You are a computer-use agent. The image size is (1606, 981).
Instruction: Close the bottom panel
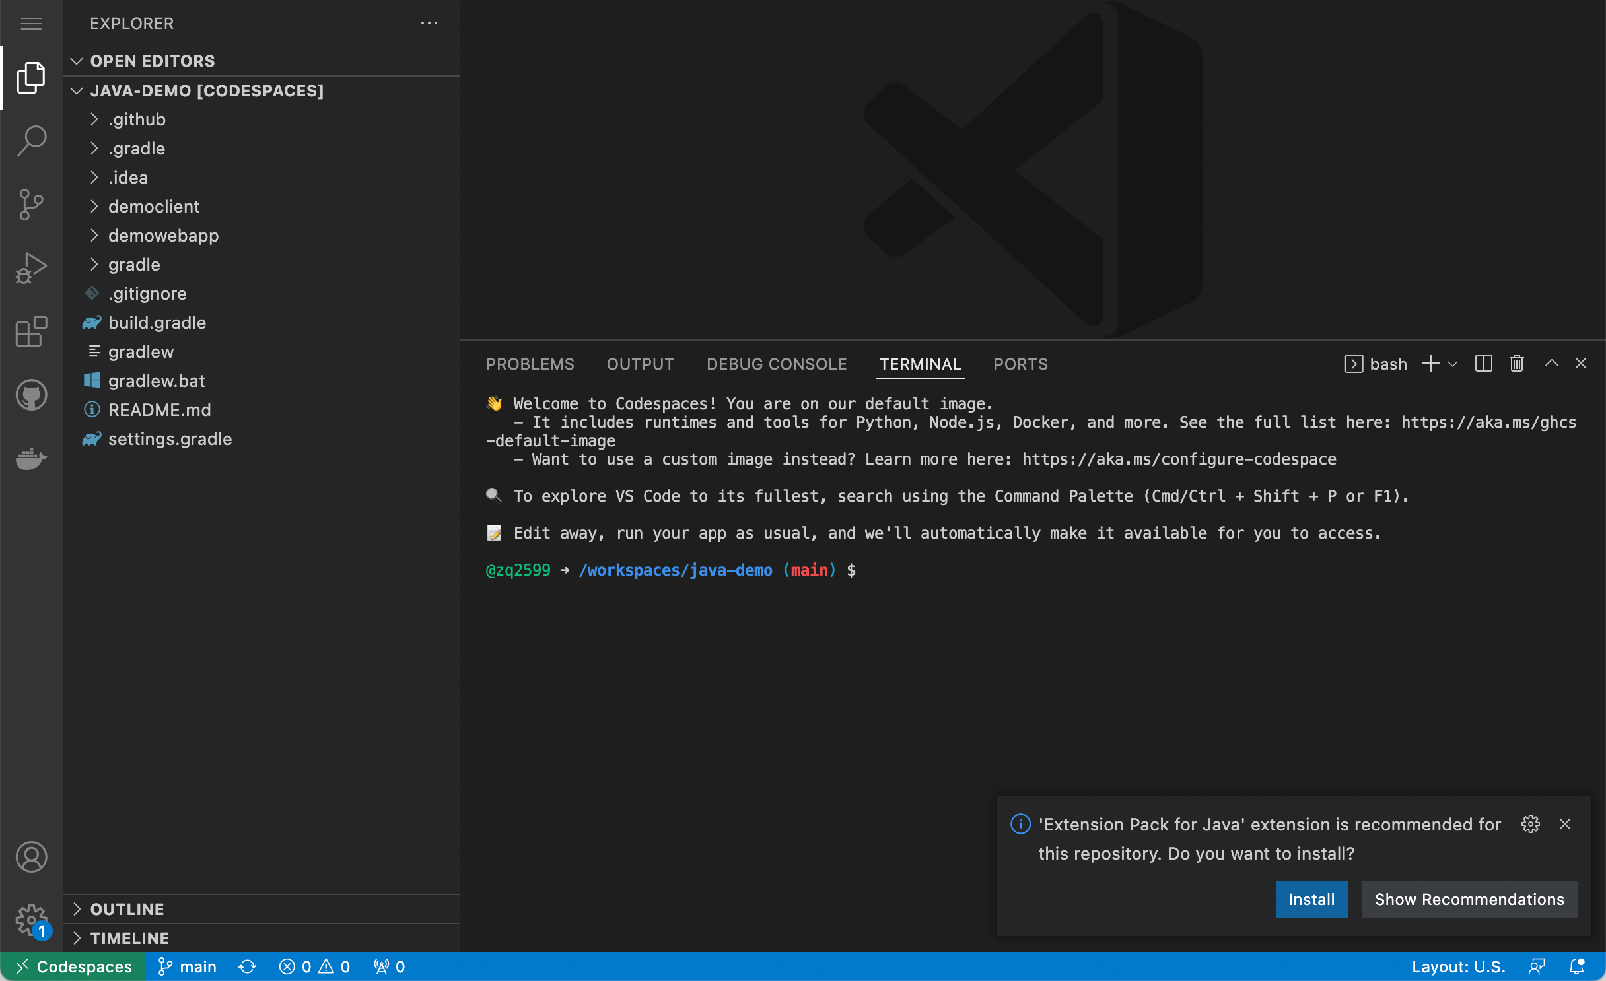click(x=1581, y=363)
